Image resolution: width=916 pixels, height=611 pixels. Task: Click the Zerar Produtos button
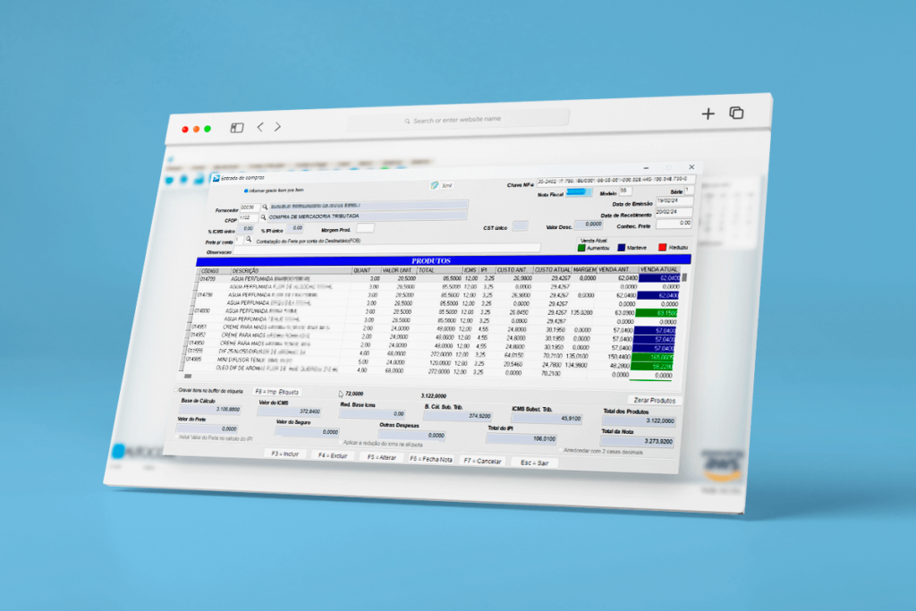(x=654, y=400)
